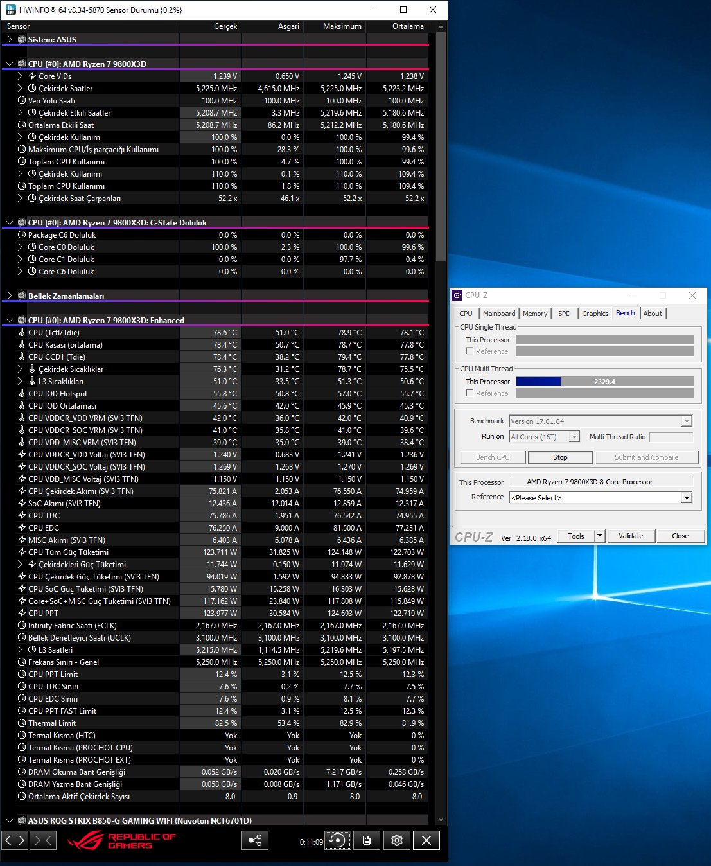711x866 pixels.
Task: Reset sensor min/max values with clock icon
Action: (338, 840)
